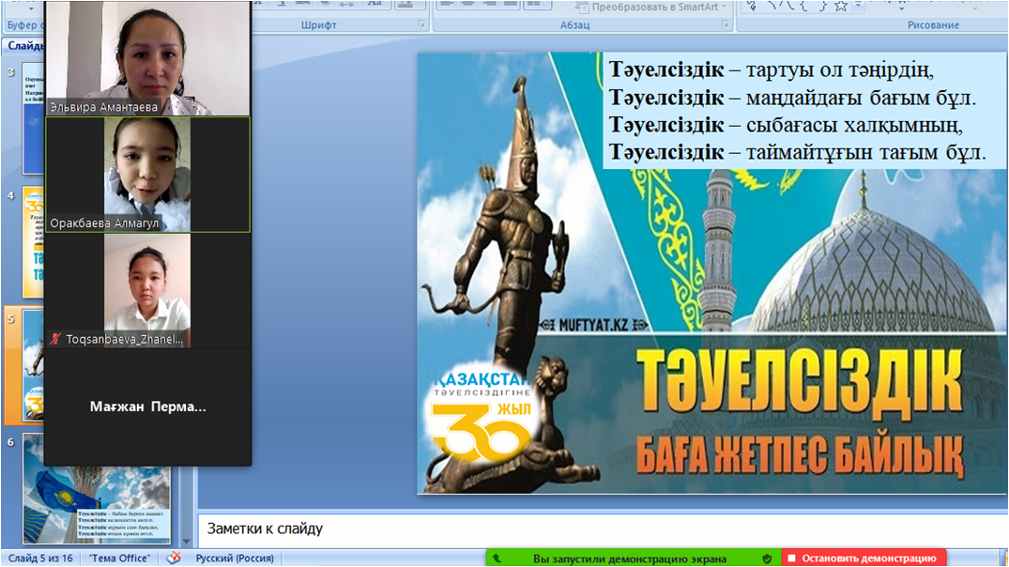Click the green screen sharing status bar
1009x567 pixels.
pos(629,559)
